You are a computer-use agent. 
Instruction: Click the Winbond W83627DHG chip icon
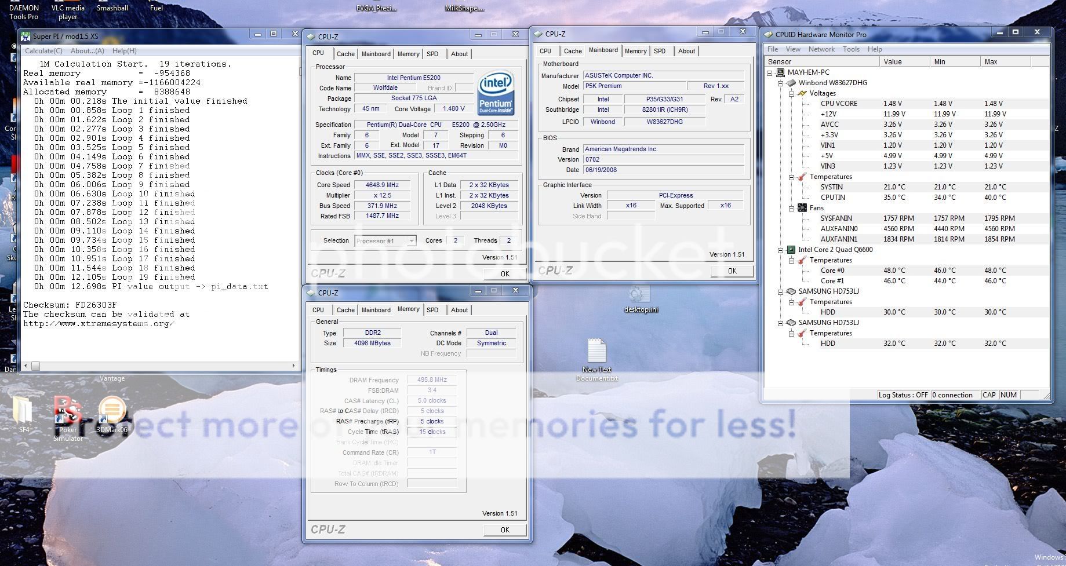(x=791, y=83)
